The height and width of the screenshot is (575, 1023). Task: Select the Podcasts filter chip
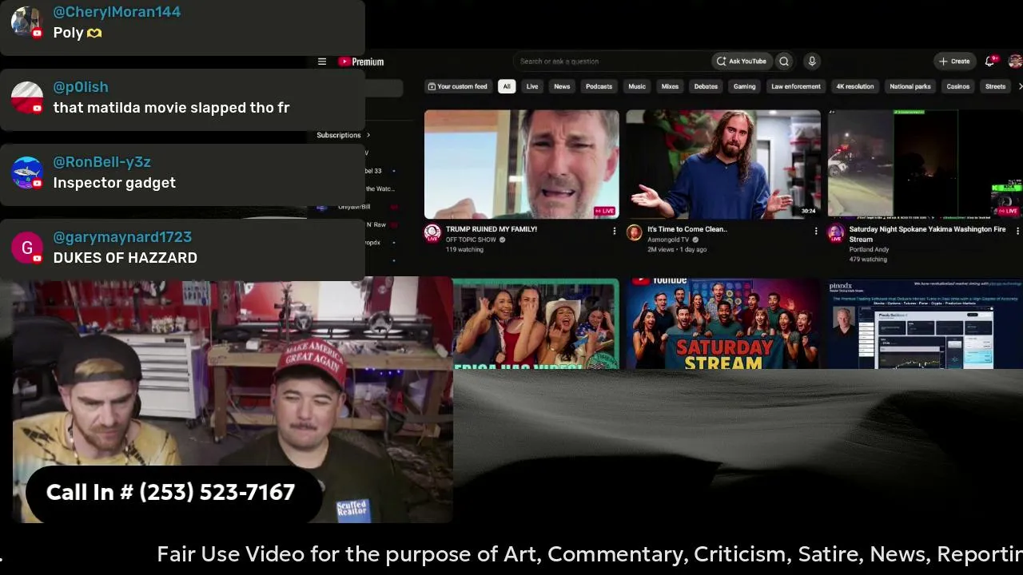pyautogui.click(x=599, y=86)
